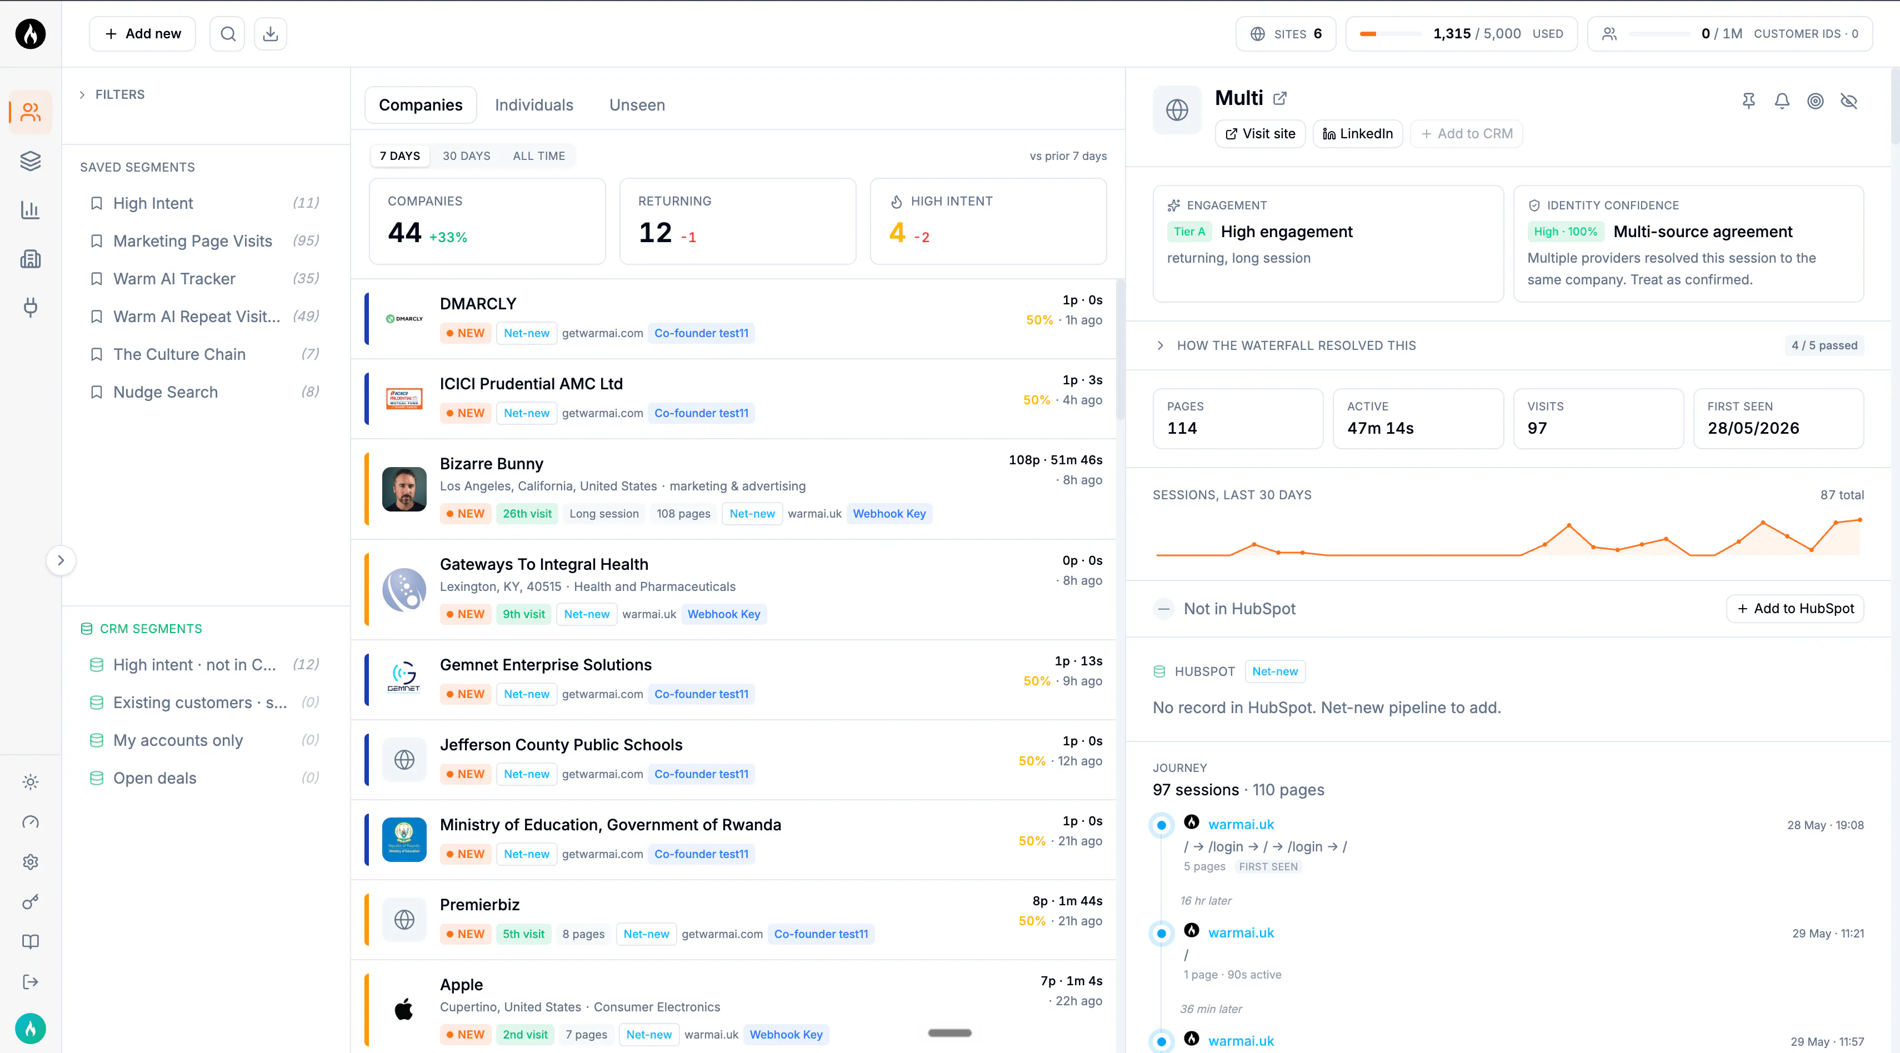Switch to the Individuals tab

534,106
